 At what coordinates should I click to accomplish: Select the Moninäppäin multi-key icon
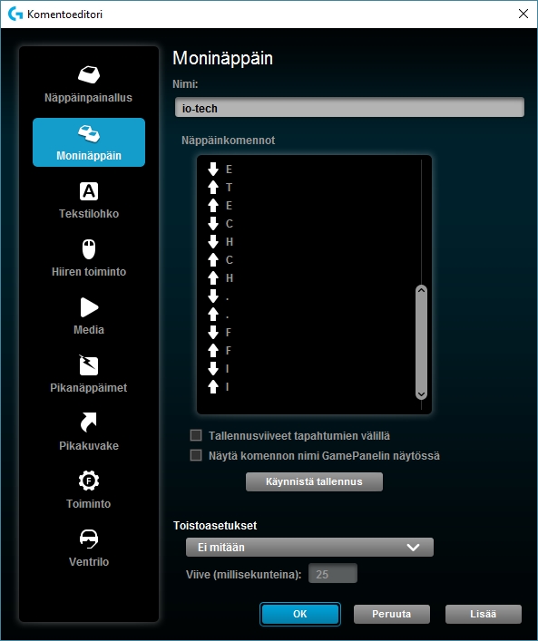[89, 133]
